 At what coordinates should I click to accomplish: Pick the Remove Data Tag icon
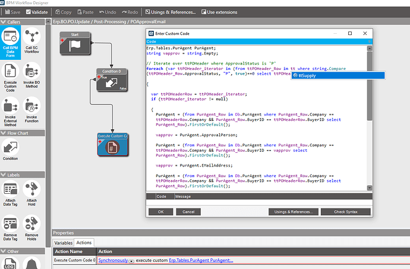[11, 228]
